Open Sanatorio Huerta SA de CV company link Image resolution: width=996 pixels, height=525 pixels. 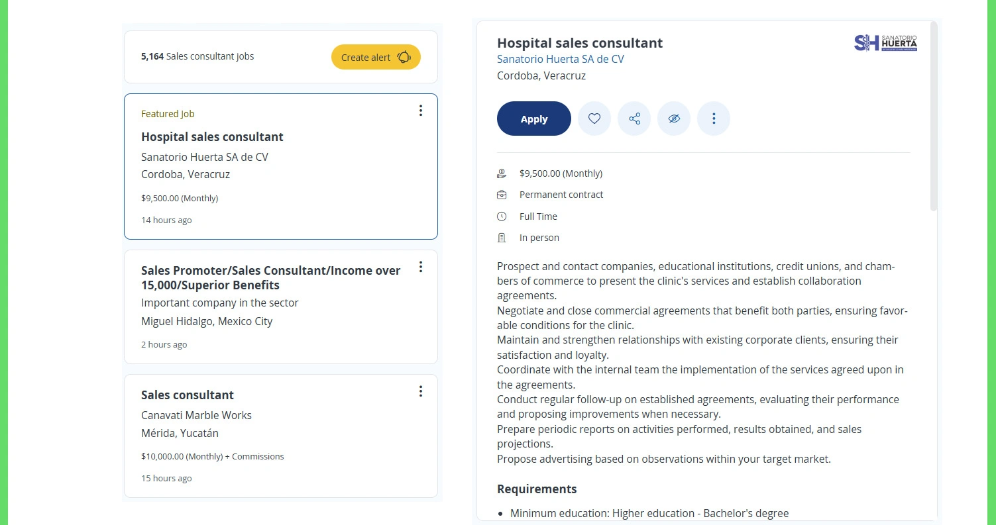[x=560, y=59]
